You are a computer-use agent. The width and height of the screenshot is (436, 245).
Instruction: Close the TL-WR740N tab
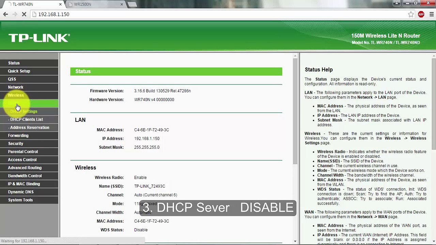tap(61, 4)
